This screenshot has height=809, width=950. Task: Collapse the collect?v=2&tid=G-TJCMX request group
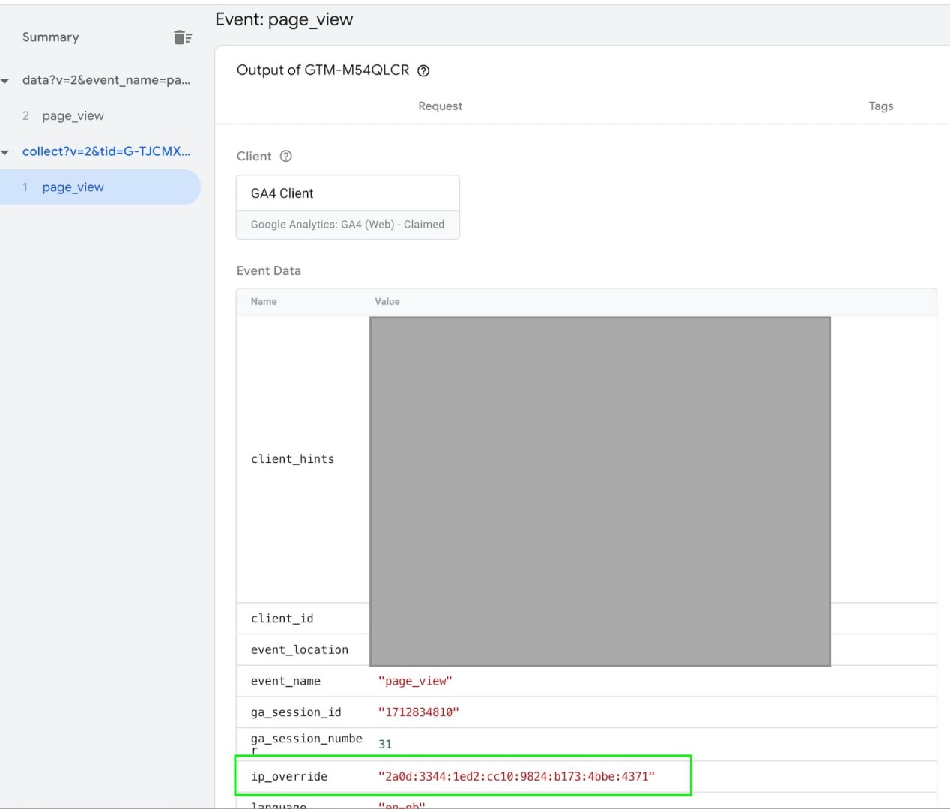pos(6,151)
